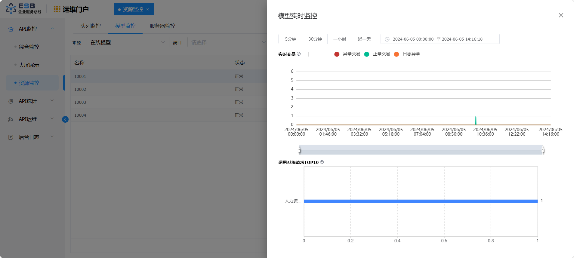574x258 pixels.
Task: Click the API监控 home icon in sidebar
Action: coord(11,29)
